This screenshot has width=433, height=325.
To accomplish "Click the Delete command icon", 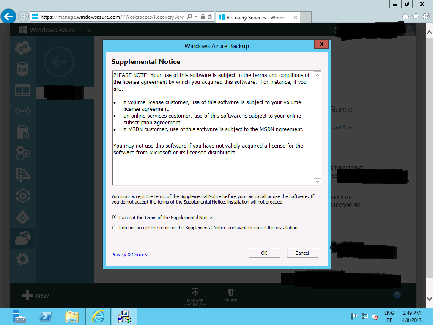I will click(230, 293).
